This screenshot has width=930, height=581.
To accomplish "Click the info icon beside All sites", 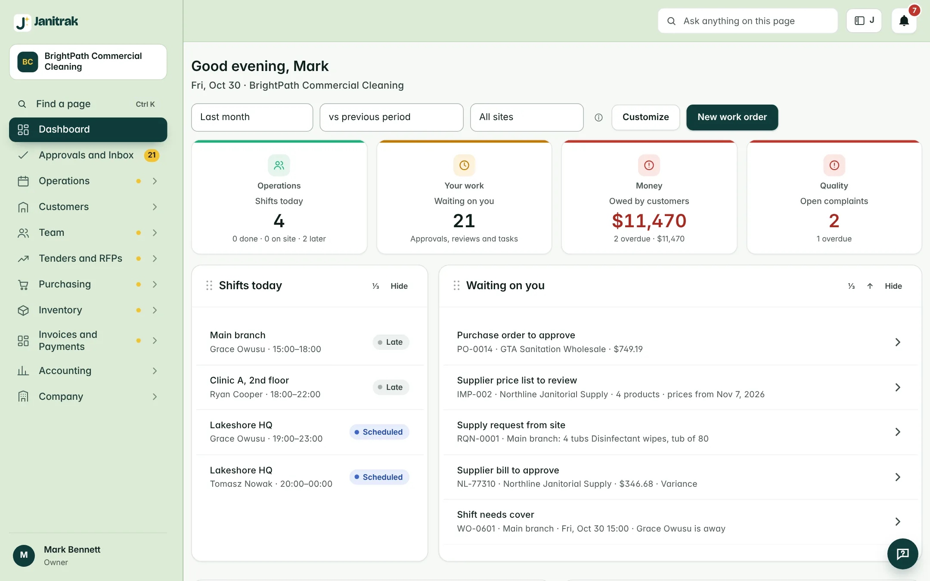I will tap(598, 117).
